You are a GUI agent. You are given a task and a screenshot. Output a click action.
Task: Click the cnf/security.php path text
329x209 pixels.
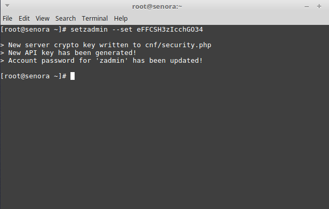[x=178, y=45]
